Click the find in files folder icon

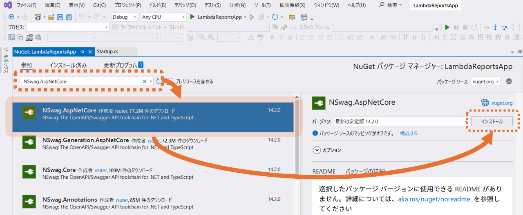point(292,17)
